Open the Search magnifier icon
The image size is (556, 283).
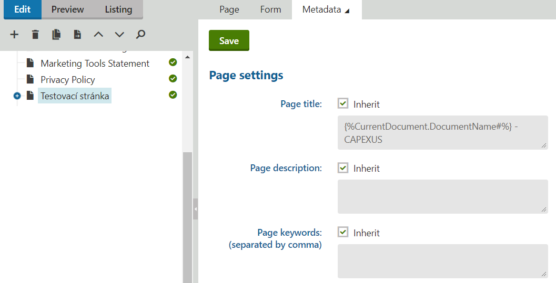pyautogui.click(x=140, y=35)
